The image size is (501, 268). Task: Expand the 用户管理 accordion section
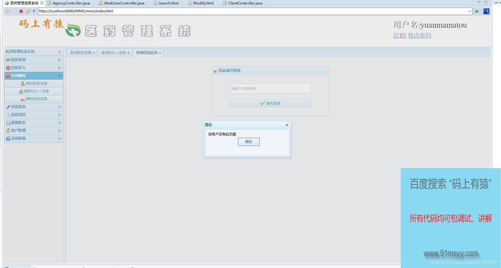[59, 131]
